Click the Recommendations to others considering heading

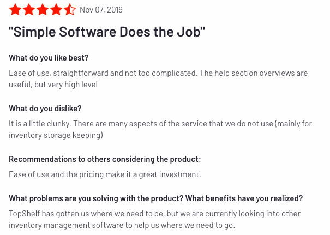point(105,159)
